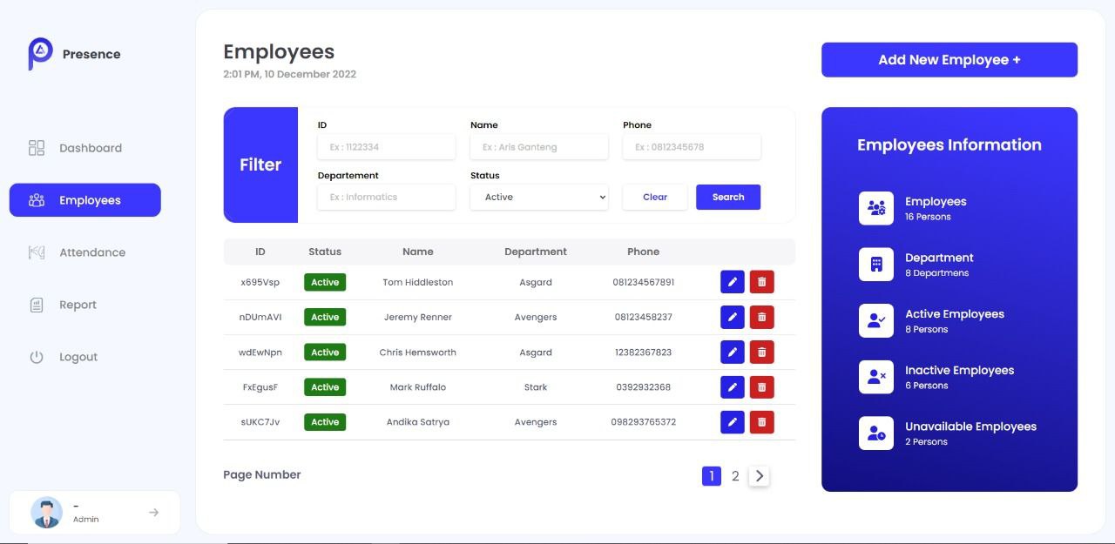Edit Tom Hiddleston using the pencil icon

tap(732, 281)
